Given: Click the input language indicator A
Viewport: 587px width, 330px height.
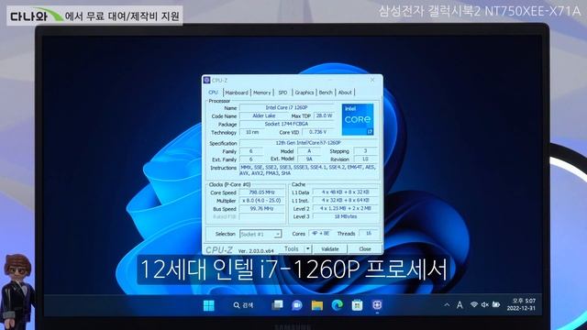Looking at the screenshot, I should [x=460, y=305].
